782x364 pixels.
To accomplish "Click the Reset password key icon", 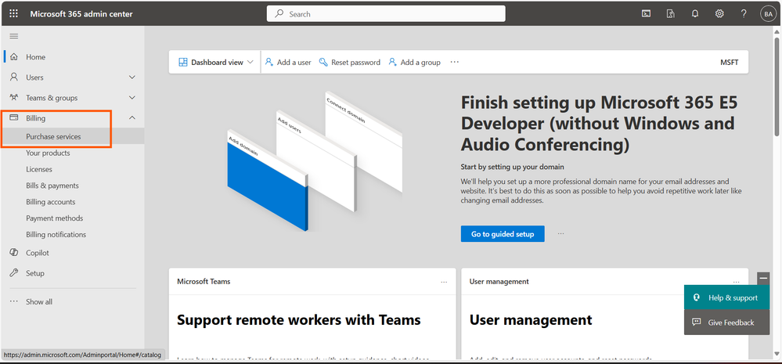I will 323,62.
